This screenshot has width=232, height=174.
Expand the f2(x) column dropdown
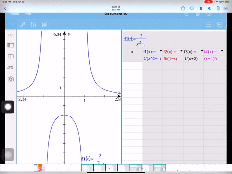(181, 51)
